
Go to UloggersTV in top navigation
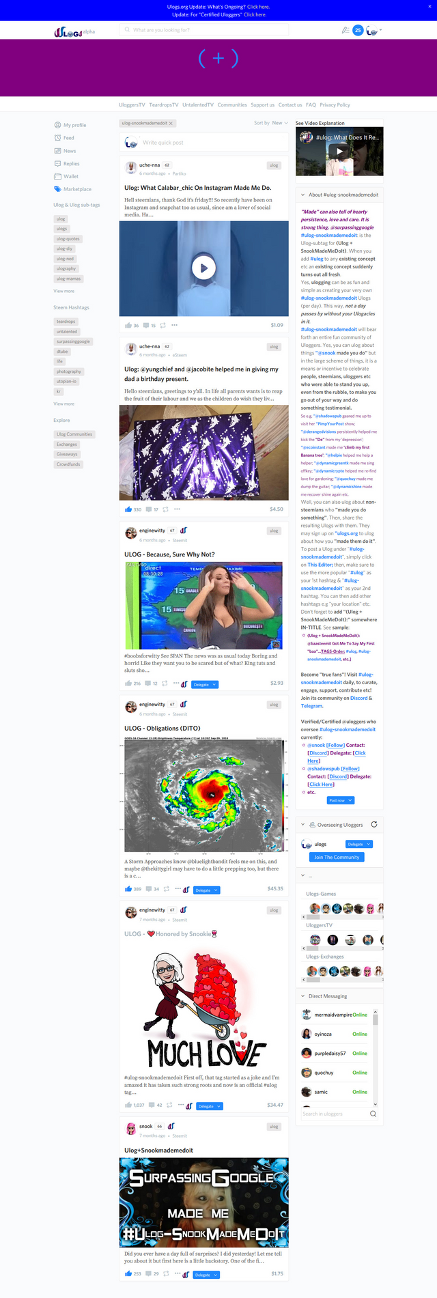tap(132, 105)
